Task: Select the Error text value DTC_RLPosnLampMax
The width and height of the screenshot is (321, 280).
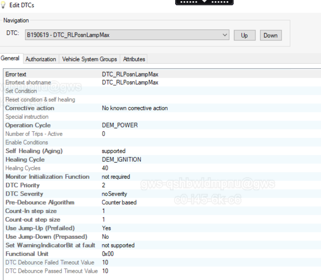Action: point(130,74)
